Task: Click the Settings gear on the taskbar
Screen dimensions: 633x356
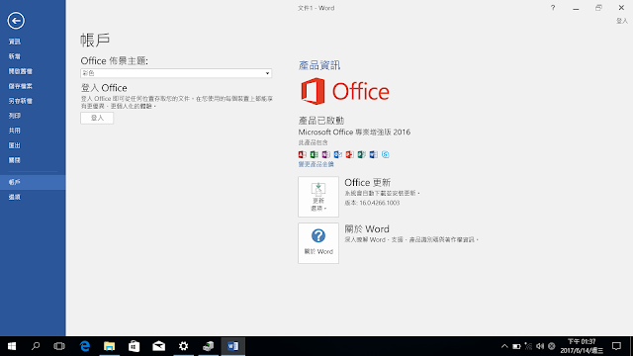Action: pos(183,346)
